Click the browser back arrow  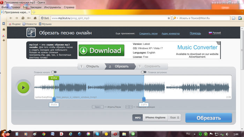click(11, 18)
